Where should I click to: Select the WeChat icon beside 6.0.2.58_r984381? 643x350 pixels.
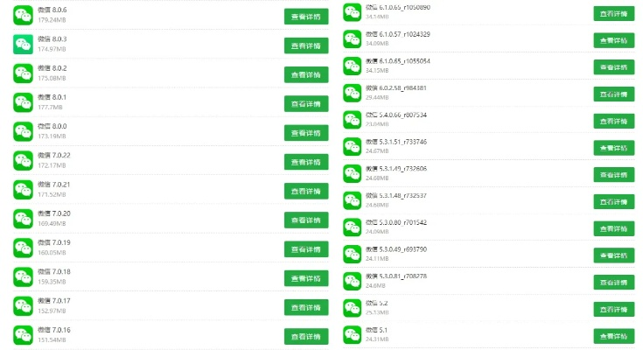(x=352, y=93)
